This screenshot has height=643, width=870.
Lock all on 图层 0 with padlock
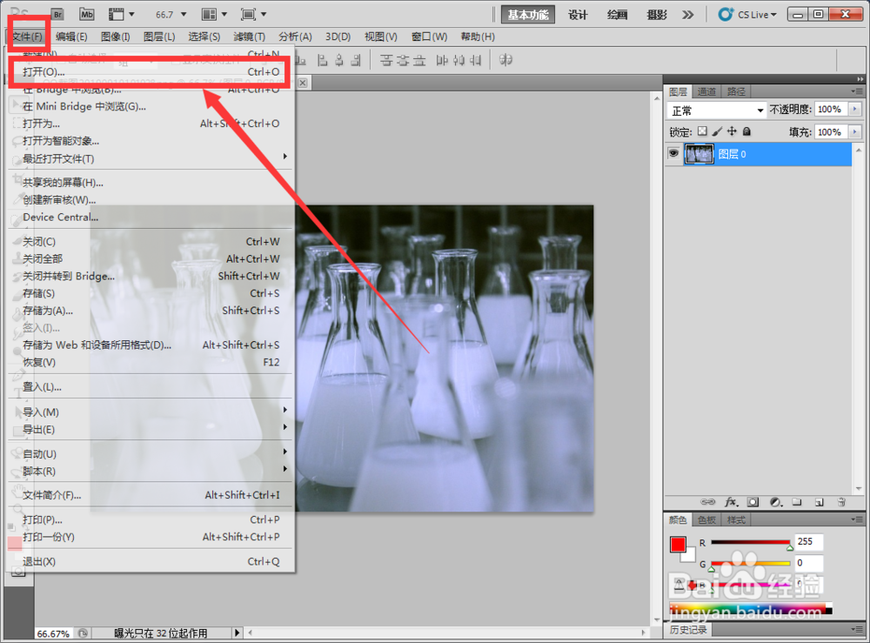pos(746,131)
